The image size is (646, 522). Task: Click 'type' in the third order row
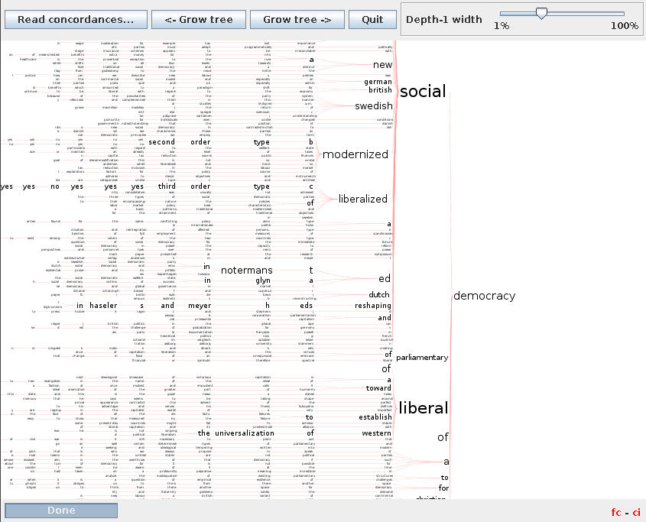coord(261,186)
